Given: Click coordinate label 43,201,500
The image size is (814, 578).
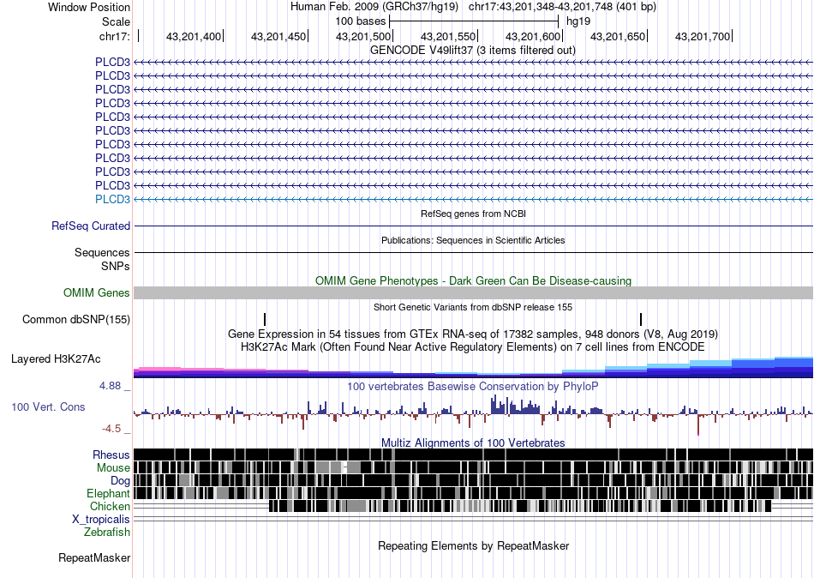Looking at the screenshot, I should [x=363, y=36].
